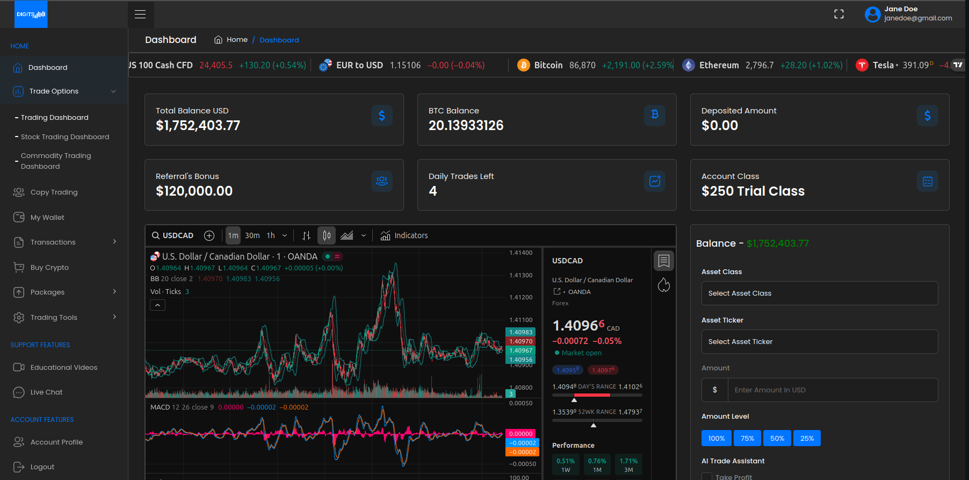Select the 1h chart interval
969x480 pixels.
tap(271, 235)
